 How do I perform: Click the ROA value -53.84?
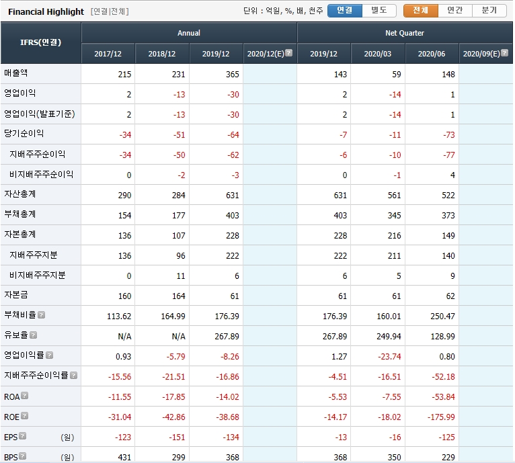click(x=443, y=396)
